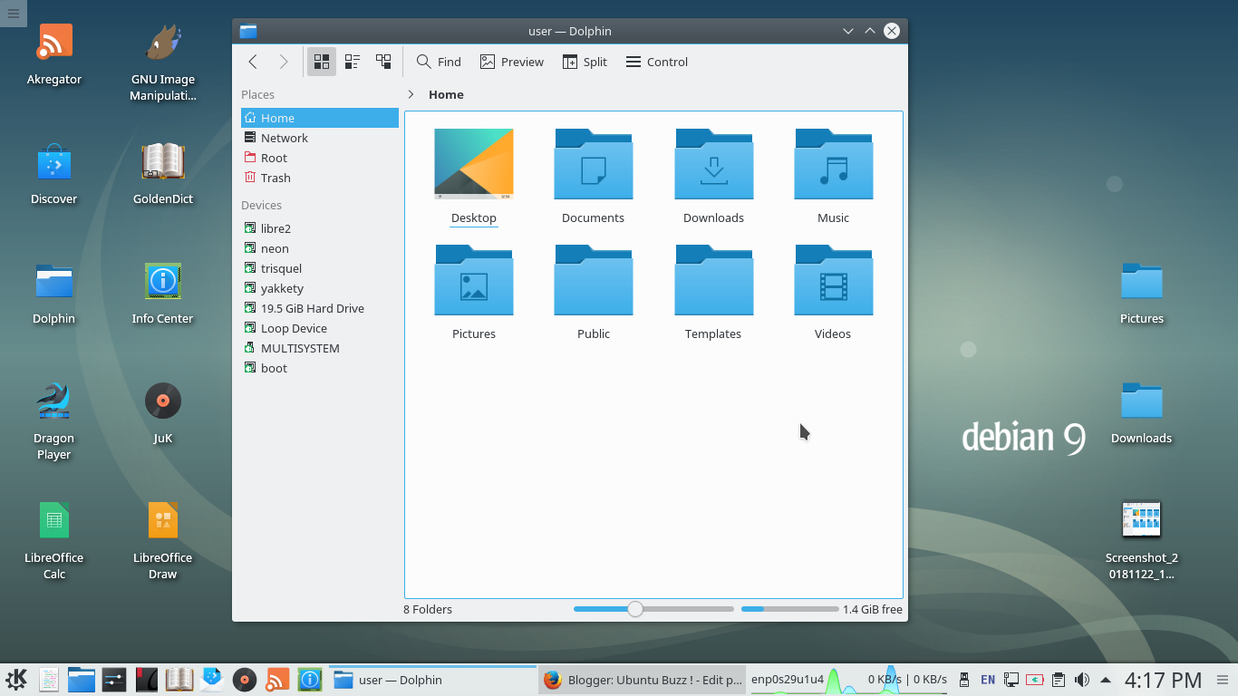This screenshot has width=1238, height=696.
Task: Select the Documents folder thumbnail
Action: tap(593, 164)
